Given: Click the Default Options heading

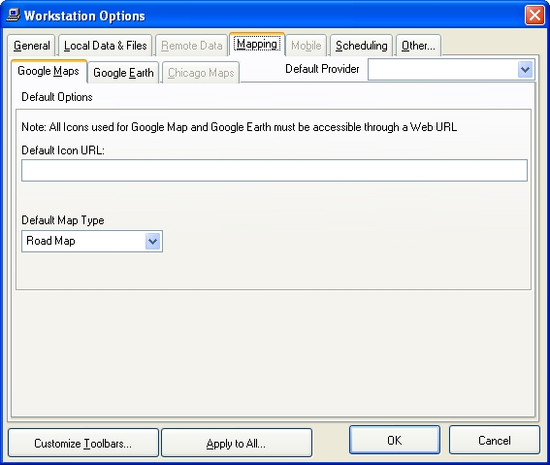Looking at the screenshot, I should tap(57, 97).
